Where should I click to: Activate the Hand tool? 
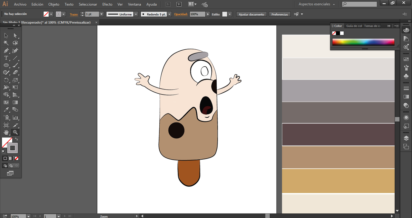click(x=6, y=132)
